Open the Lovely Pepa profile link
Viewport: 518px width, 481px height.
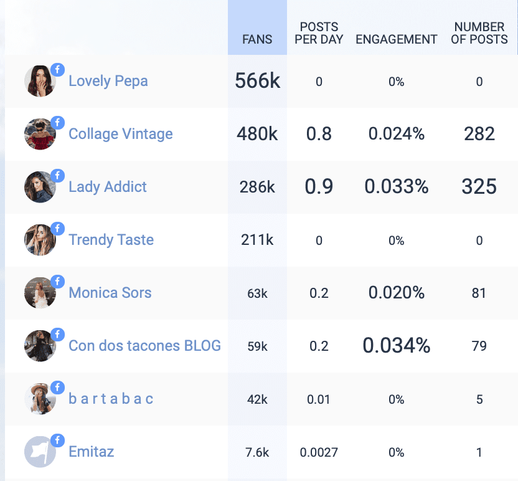coord(108,81)
